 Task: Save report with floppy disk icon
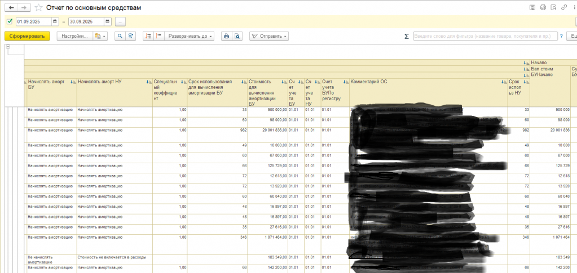coord(532,7)
